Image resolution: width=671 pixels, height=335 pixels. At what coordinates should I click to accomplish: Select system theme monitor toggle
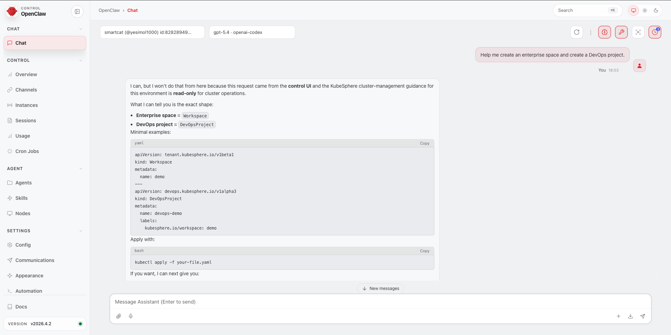click(633, 10)
